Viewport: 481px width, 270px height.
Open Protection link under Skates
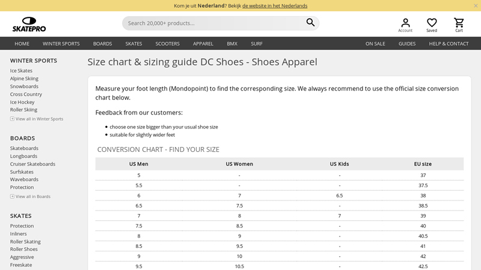(22, 226)
